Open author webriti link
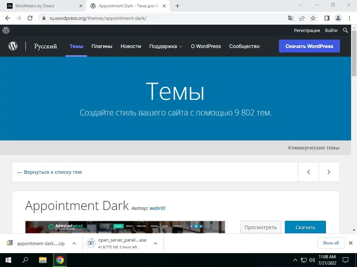 (x=157, y=208)
